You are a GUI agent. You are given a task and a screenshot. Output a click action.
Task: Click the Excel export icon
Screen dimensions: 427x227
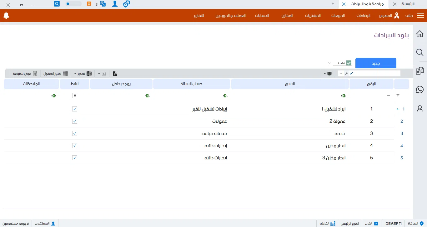point(89,74)
